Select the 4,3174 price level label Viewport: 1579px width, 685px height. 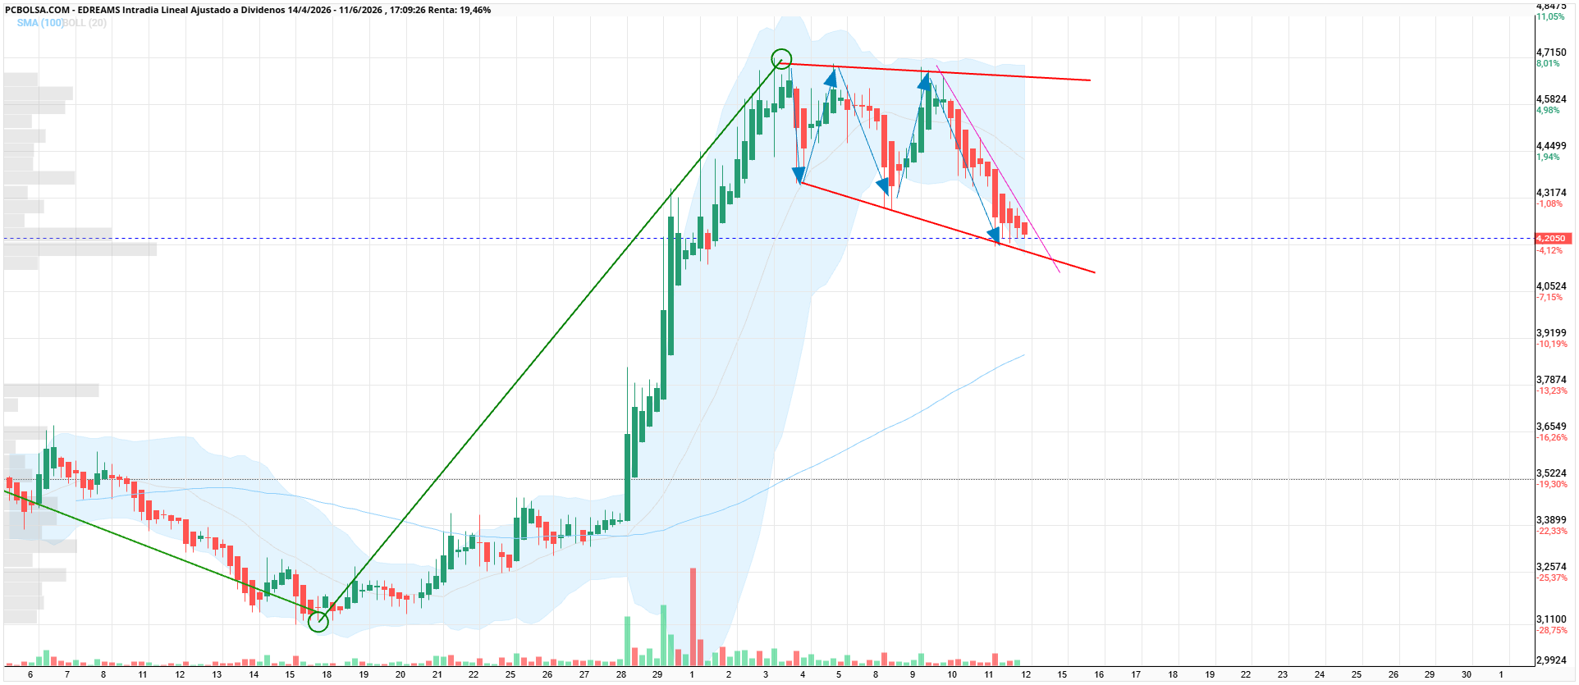1551,193
